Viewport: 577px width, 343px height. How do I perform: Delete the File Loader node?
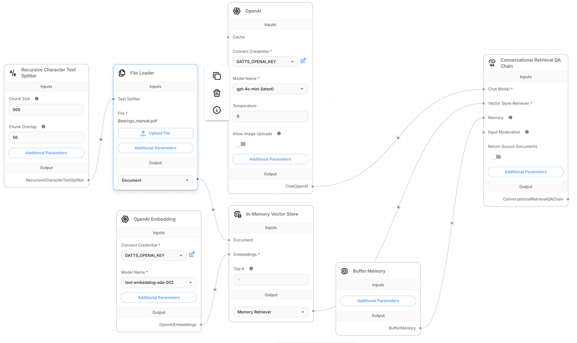click(217, 93)
